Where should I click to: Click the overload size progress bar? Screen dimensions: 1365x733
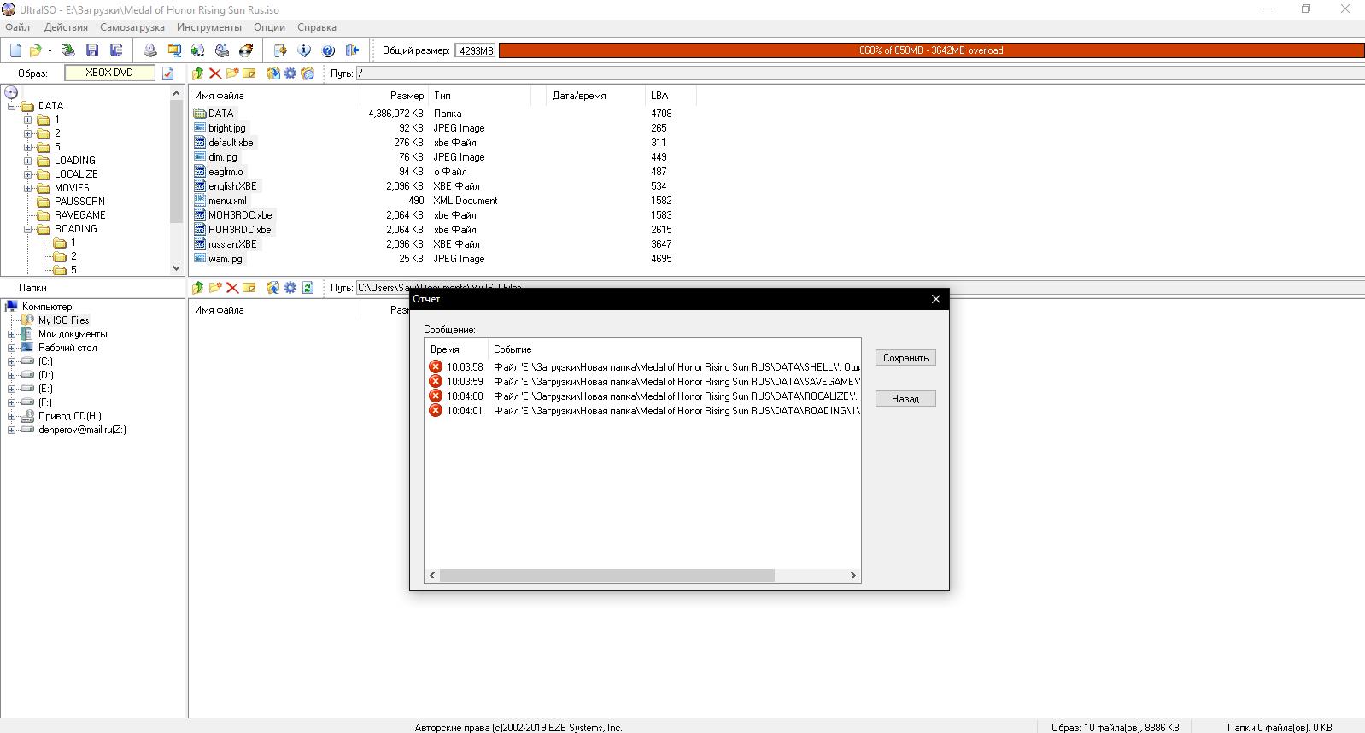(x=931, y=50)
